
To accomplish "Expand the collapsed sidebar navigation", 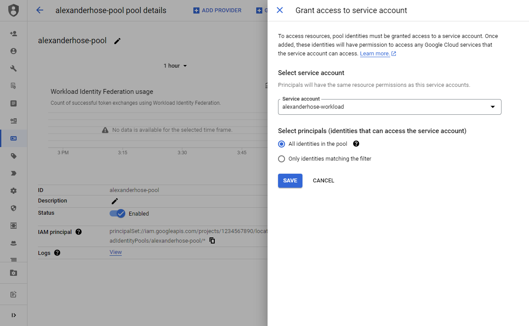I will coord(13,315).
